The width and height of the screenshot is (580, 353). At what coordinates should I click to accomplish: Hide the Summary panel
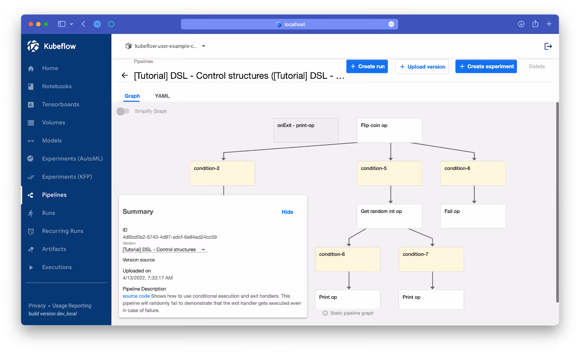287,212
